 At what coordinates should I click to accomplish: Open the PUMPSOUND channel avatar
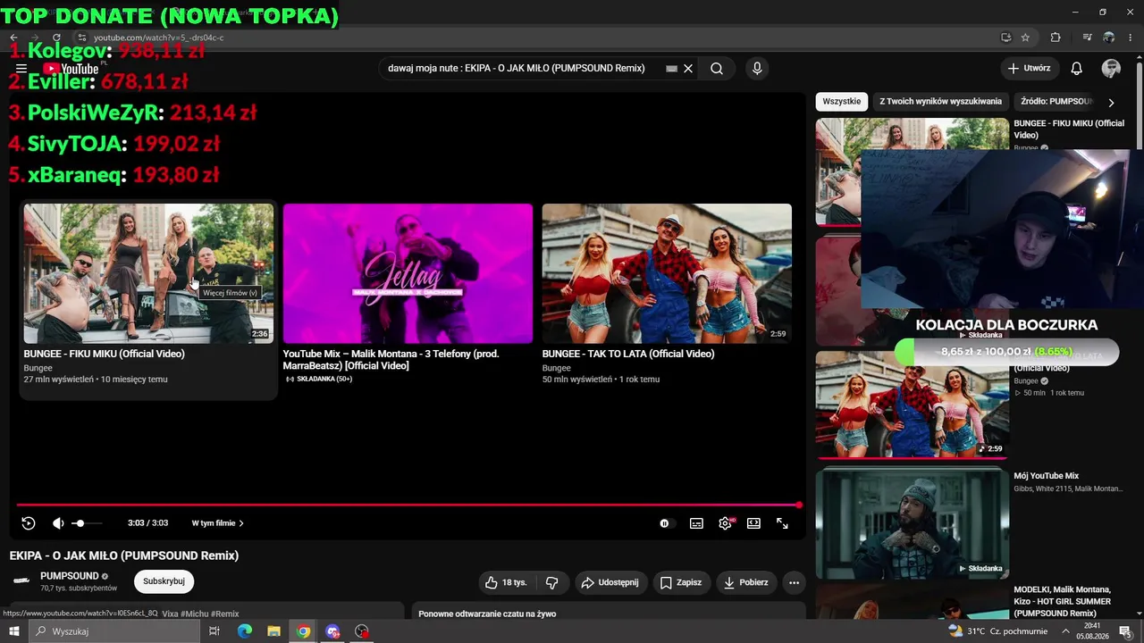click(21, 581)
